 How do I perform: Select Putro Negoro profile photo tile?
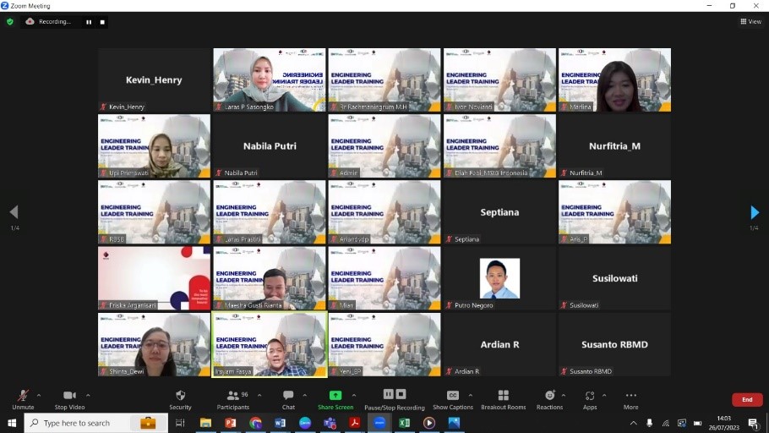pyautogui.click(x=499, y=278)
